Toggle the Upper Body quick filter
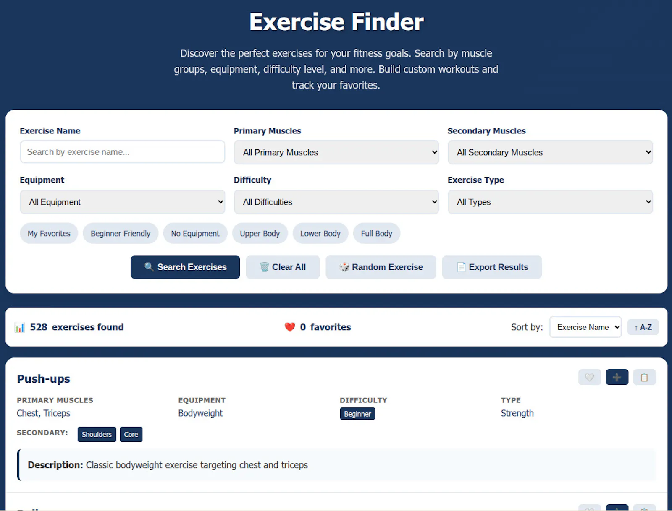Image resolution: width=672 pixels, height=511 pixels. (260, 233)
